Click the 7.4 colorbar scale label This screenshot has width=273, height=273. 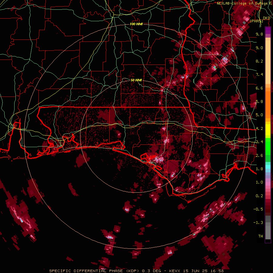coord(259,75)
